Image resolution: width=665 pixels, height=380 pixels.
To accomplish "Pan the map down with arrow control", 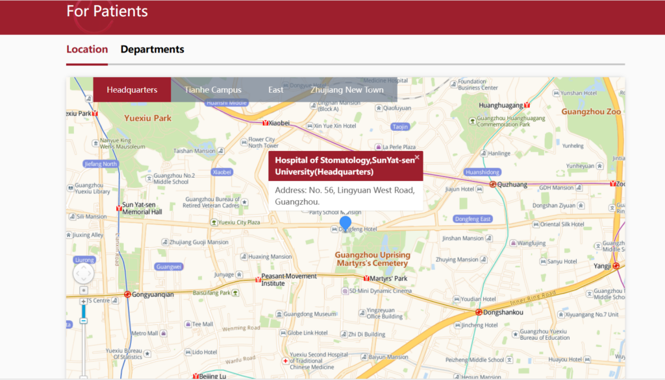I will pyautogui.click(x=84, y=280).
